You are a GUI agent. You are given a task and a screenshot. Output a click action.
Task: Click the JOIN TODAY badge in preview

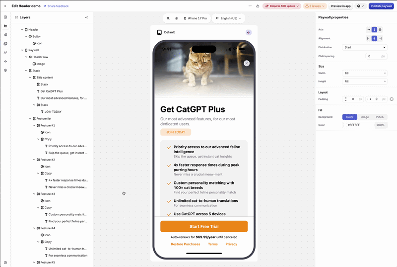tap(176, 132)
